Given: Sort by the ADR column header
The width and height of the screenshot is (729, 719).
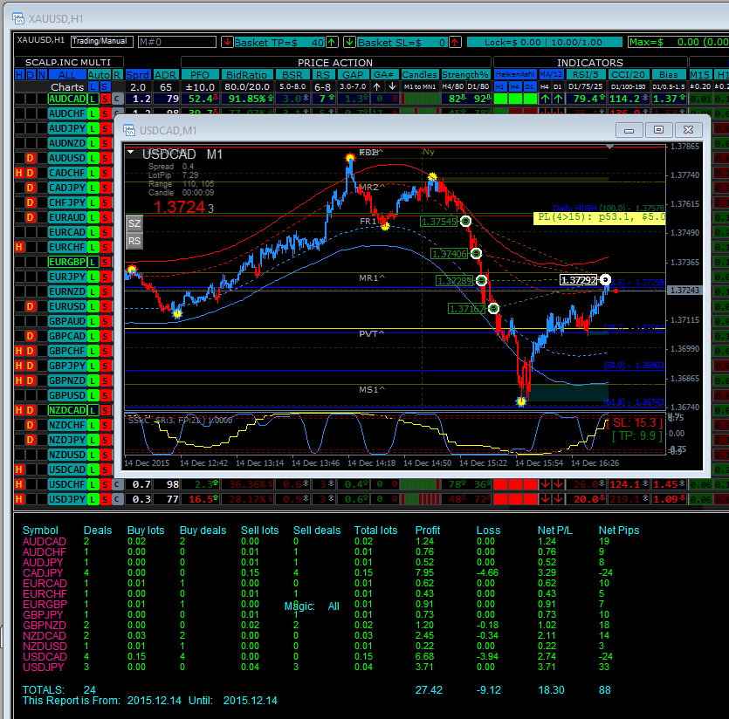Looking at the screenshot, I should 166,75.
